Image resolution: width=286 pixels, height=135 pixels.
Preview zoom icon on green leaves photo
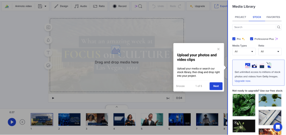tap(235, 97)
